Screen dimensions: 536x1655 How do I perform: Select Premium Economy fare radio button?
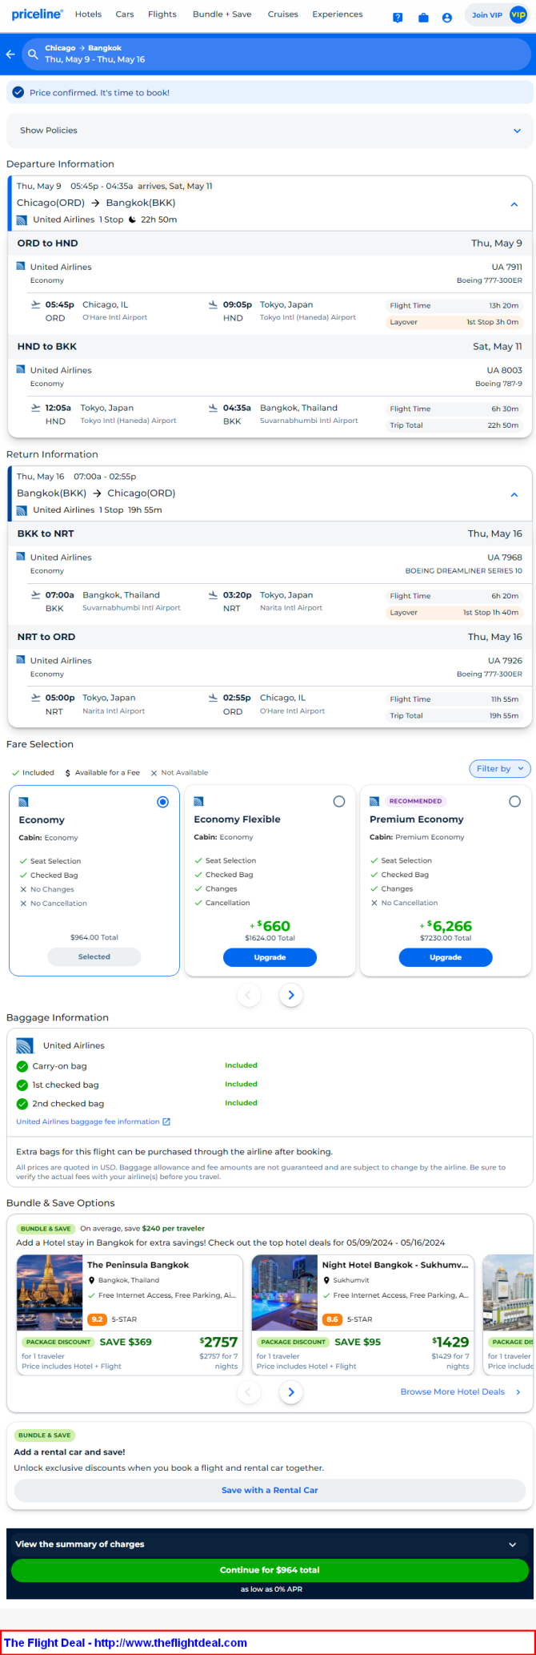(514, 801)
